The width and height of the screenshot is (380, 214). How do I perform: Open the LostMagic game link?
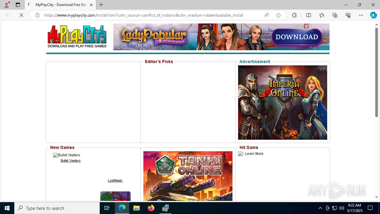tap(115, 180)
